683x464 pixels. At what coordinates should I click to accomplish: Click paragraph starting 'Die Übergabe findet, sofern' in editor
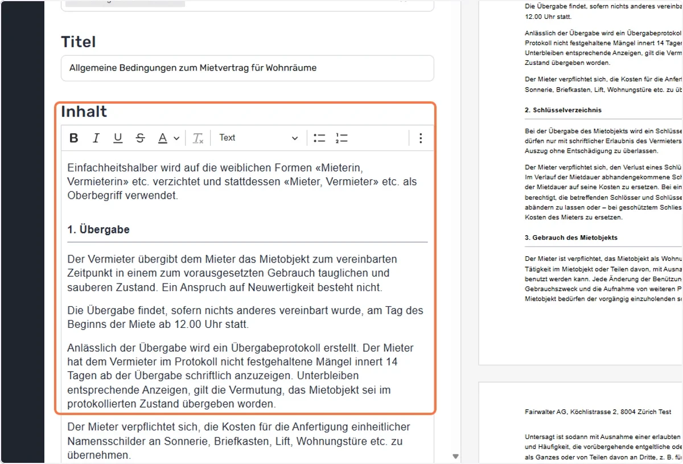pos(245,318)
